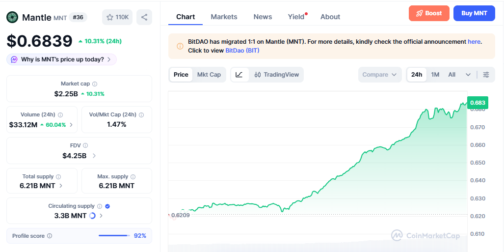Open the About tab

[330, 17]
